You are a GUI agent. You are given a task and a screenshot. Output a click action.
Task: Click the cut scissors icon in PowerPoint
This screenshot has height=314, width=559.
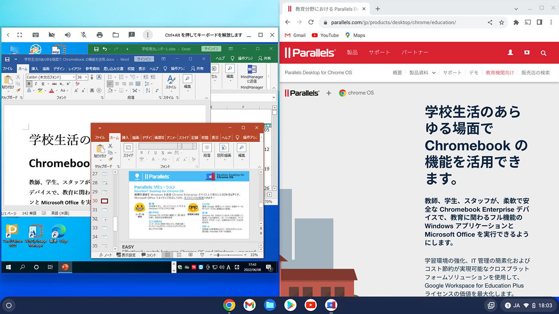click(110, 146)
